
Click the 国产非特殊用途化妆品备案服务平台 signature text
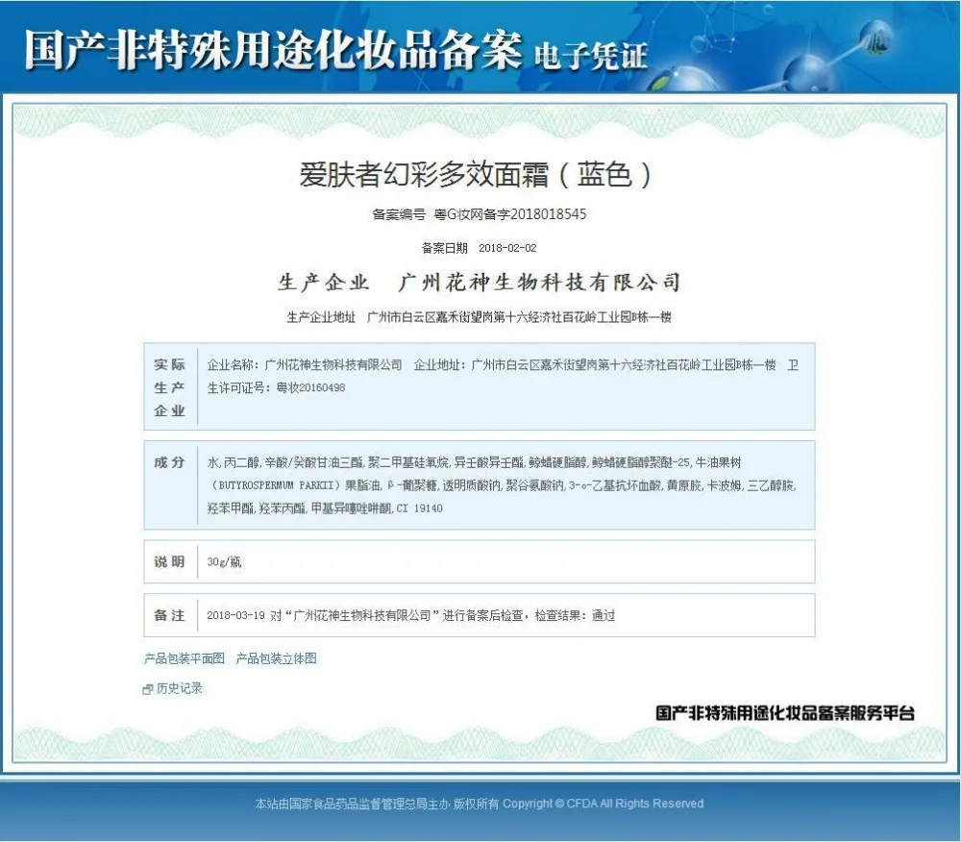point(785,712)
